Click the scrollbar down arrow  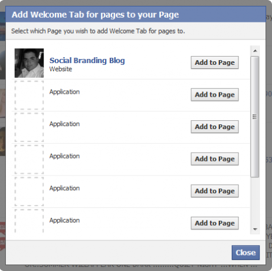255,229
